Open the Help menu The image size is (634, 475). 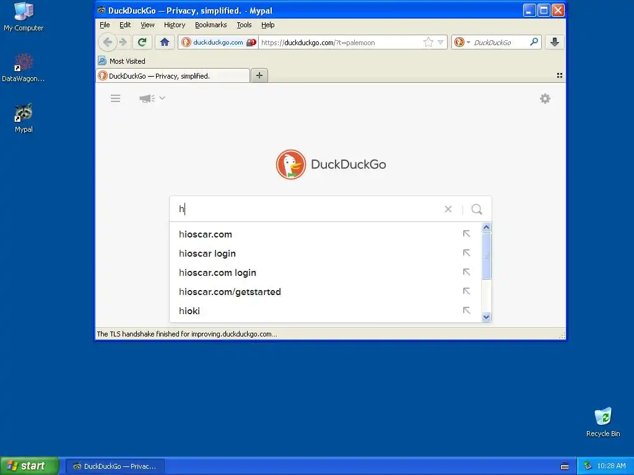[x=267, y=25]
